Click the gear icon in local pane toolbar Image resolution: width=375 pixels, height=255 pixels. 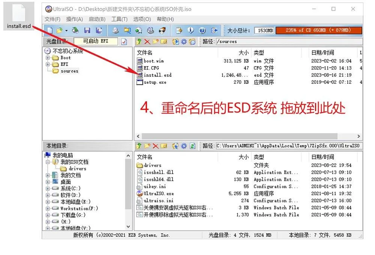[184, 145]
